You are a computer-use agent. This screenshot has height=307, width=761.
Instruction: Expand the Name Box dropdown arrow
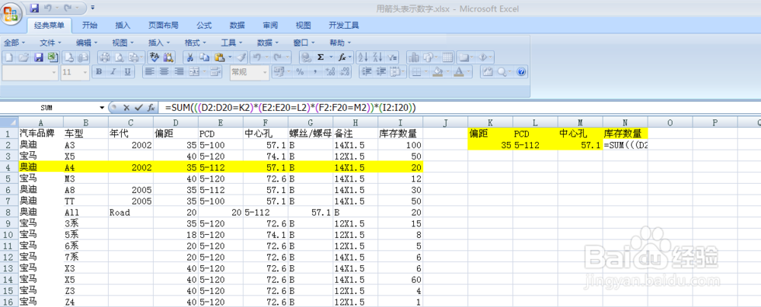(x=102, y=107)
